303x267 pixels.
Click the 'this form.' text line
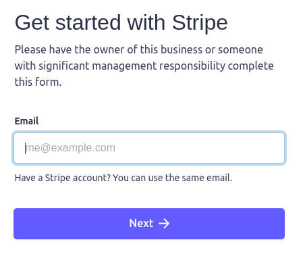coord(38,82)
